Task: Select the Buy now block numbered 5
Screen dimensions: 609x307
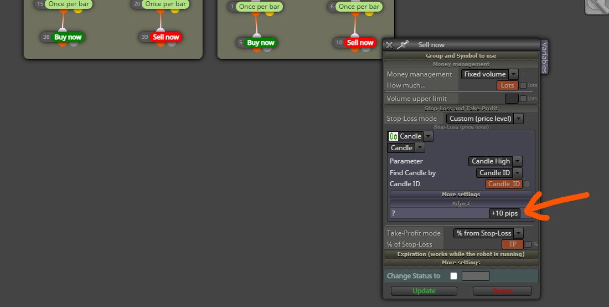Action: point(261,43)
